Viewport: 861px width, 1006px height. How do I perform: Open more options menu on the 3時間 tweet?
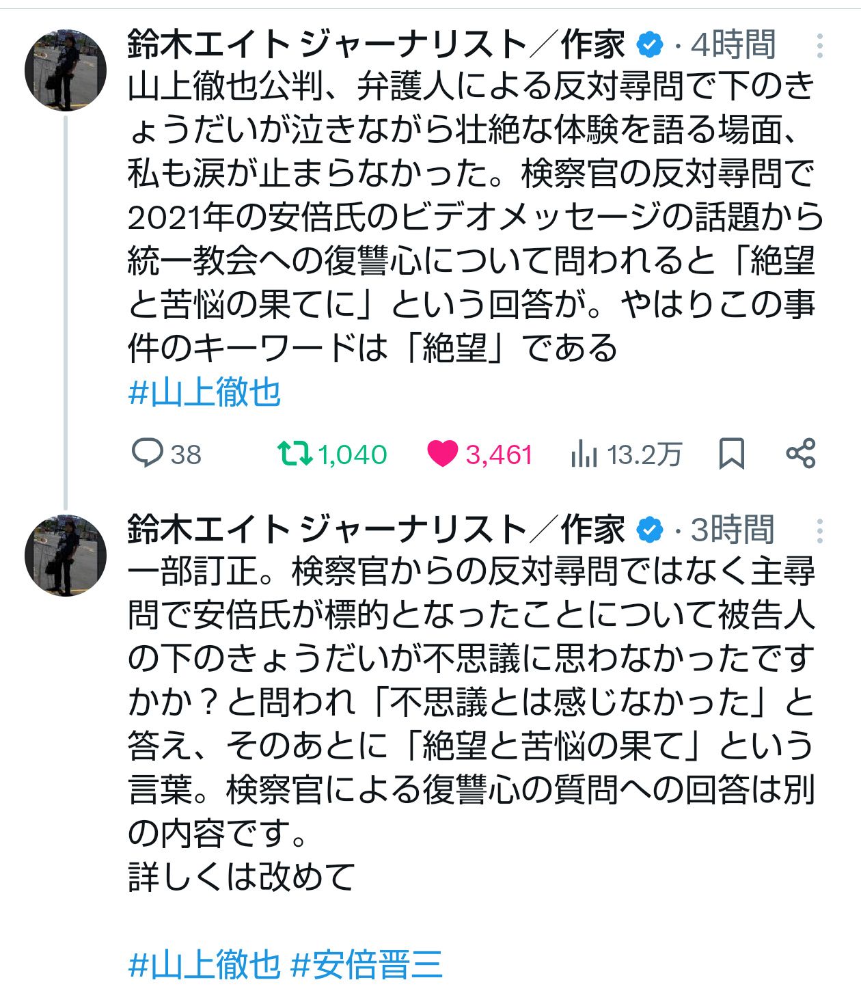(x=819, y=531)
